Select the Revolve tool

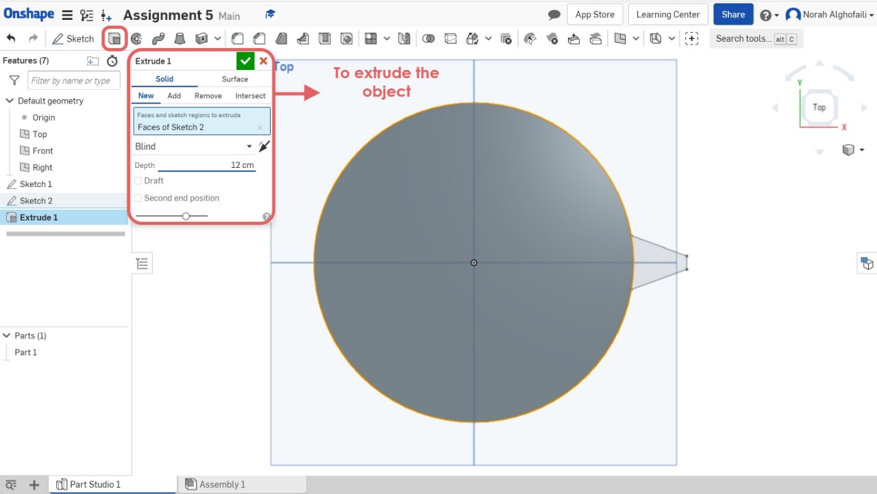click(x=136, y=38)
